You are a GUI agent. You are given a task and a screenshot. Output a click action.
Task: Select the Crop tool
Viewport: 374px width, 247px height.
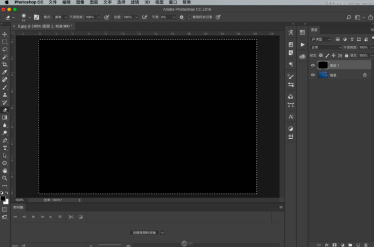pos(5,64)
